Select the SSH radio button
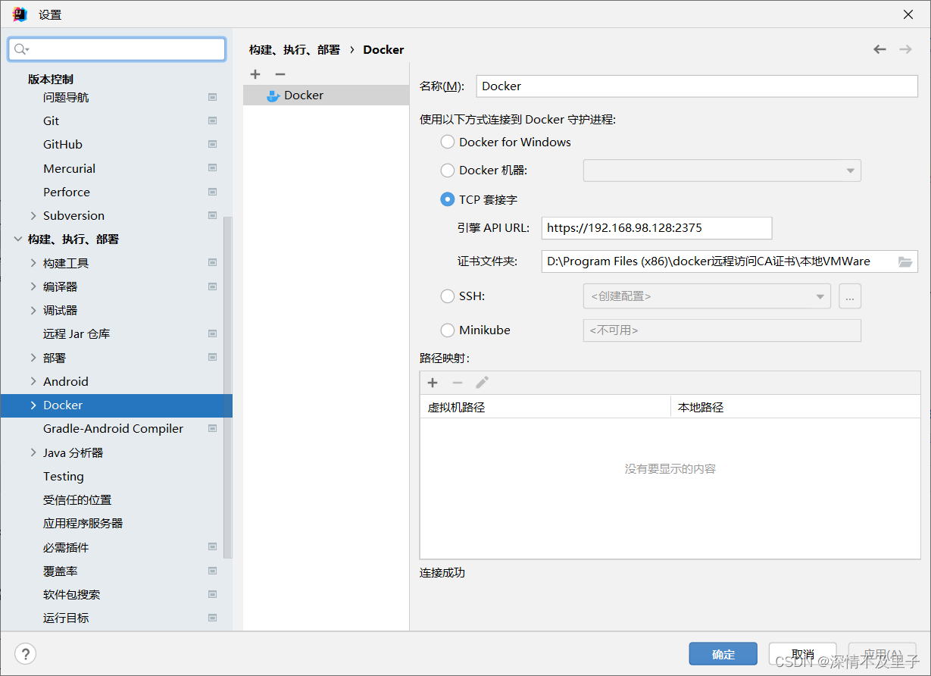The image size is (931, 676). [448, 296]
